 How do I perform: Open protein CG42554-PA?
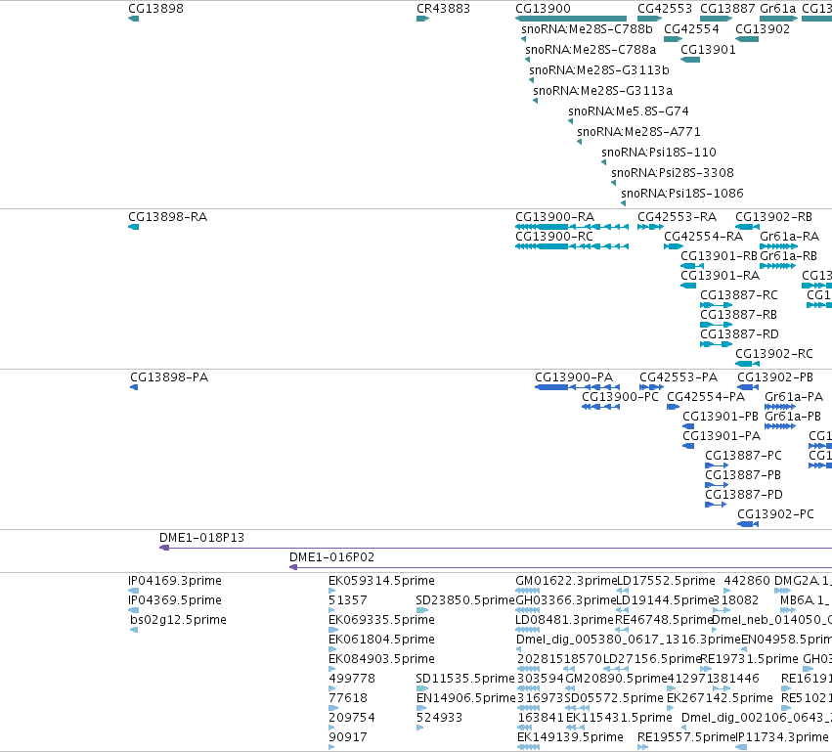tap(706, 397)
